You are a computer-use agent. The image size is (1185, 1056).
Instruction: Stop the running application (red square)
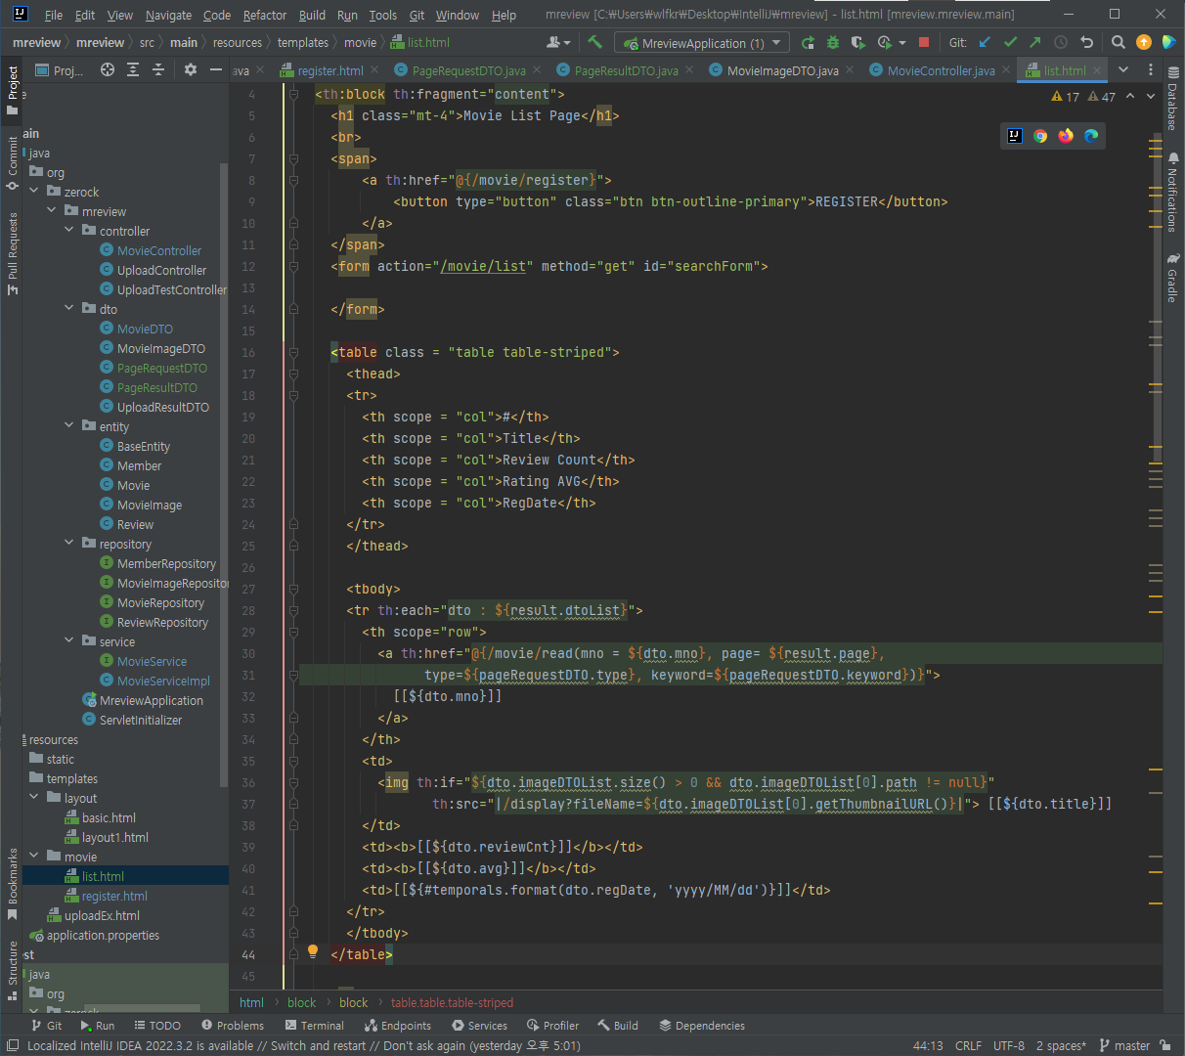(924, 42)
